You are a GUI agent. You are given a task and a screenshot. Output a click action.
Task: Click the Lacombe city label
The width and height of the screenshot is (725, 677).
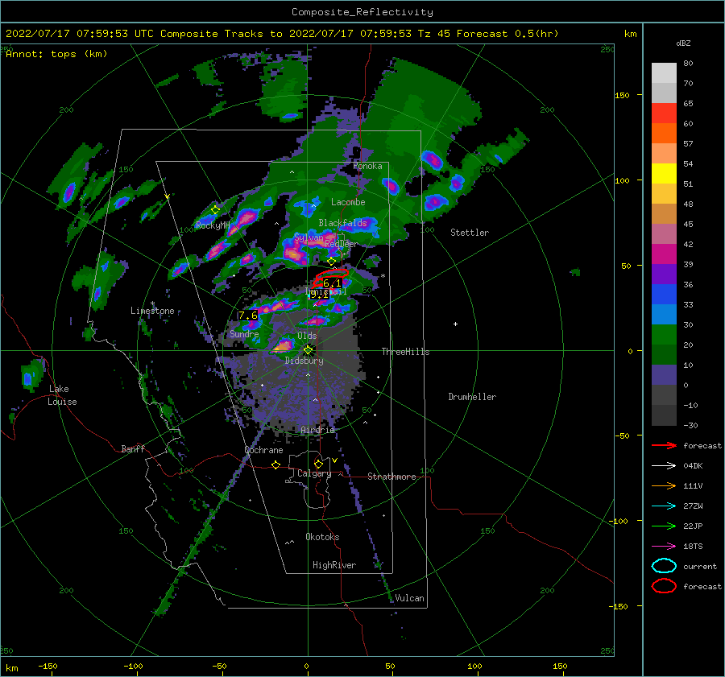[348, 202]
